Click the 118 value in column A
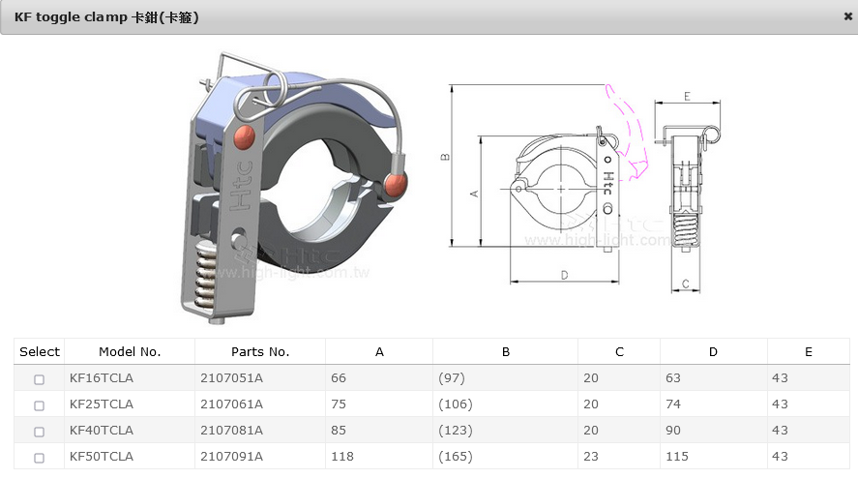Viewport: 858px width, 479px height. coord(342,457)
